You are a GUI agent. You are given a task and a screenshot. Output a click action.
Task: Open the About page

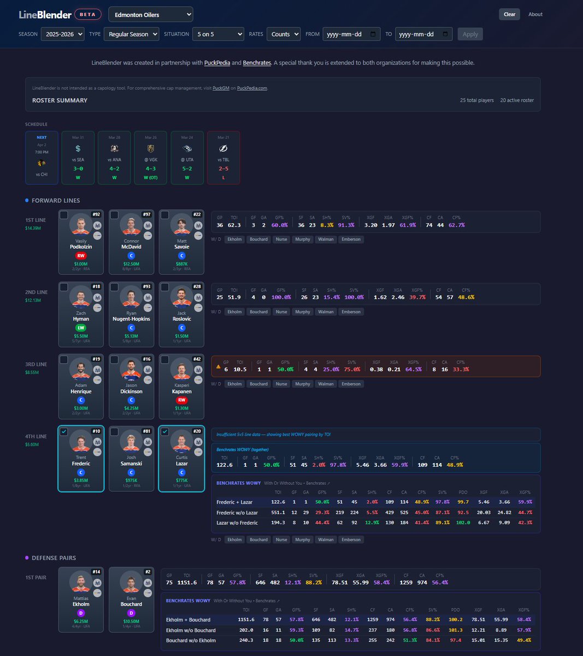(x=535, y=14)
